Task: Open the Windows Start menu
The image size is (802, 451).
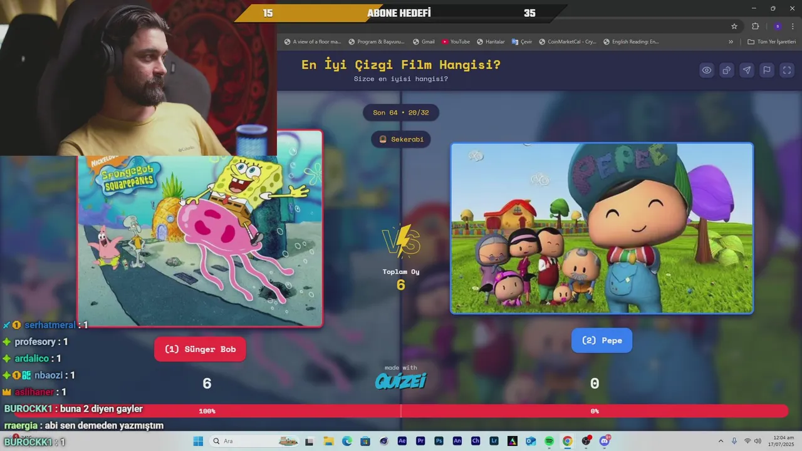Action: coord(198,441)
